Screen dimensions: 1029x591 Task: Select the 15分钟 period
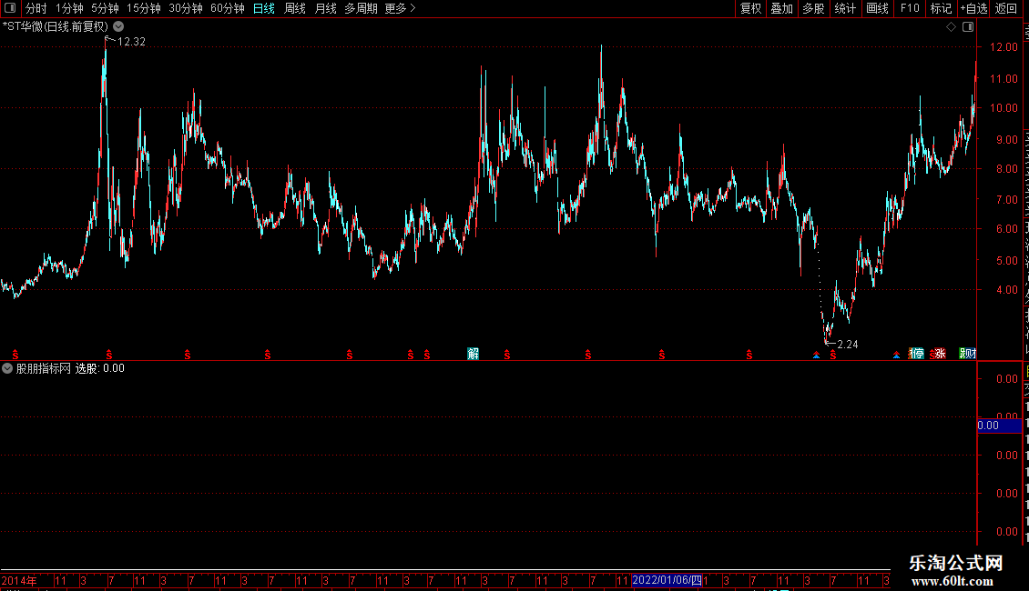click(144, 8)
